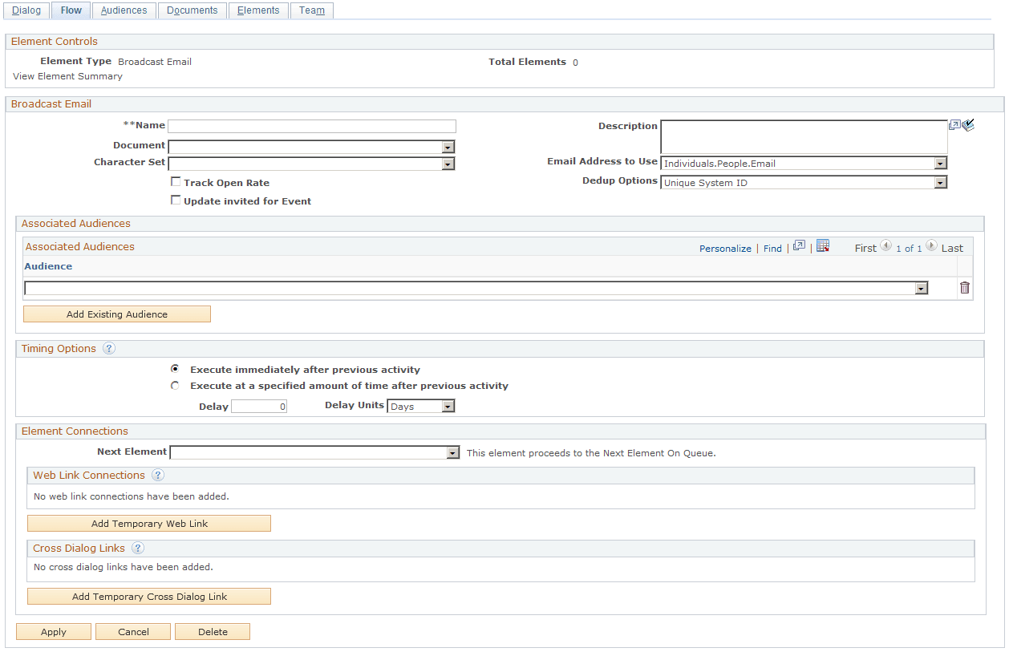Screen dimensions: 1009x652
Task: Open Delay Units dropdown
Action: pos(421,406)
